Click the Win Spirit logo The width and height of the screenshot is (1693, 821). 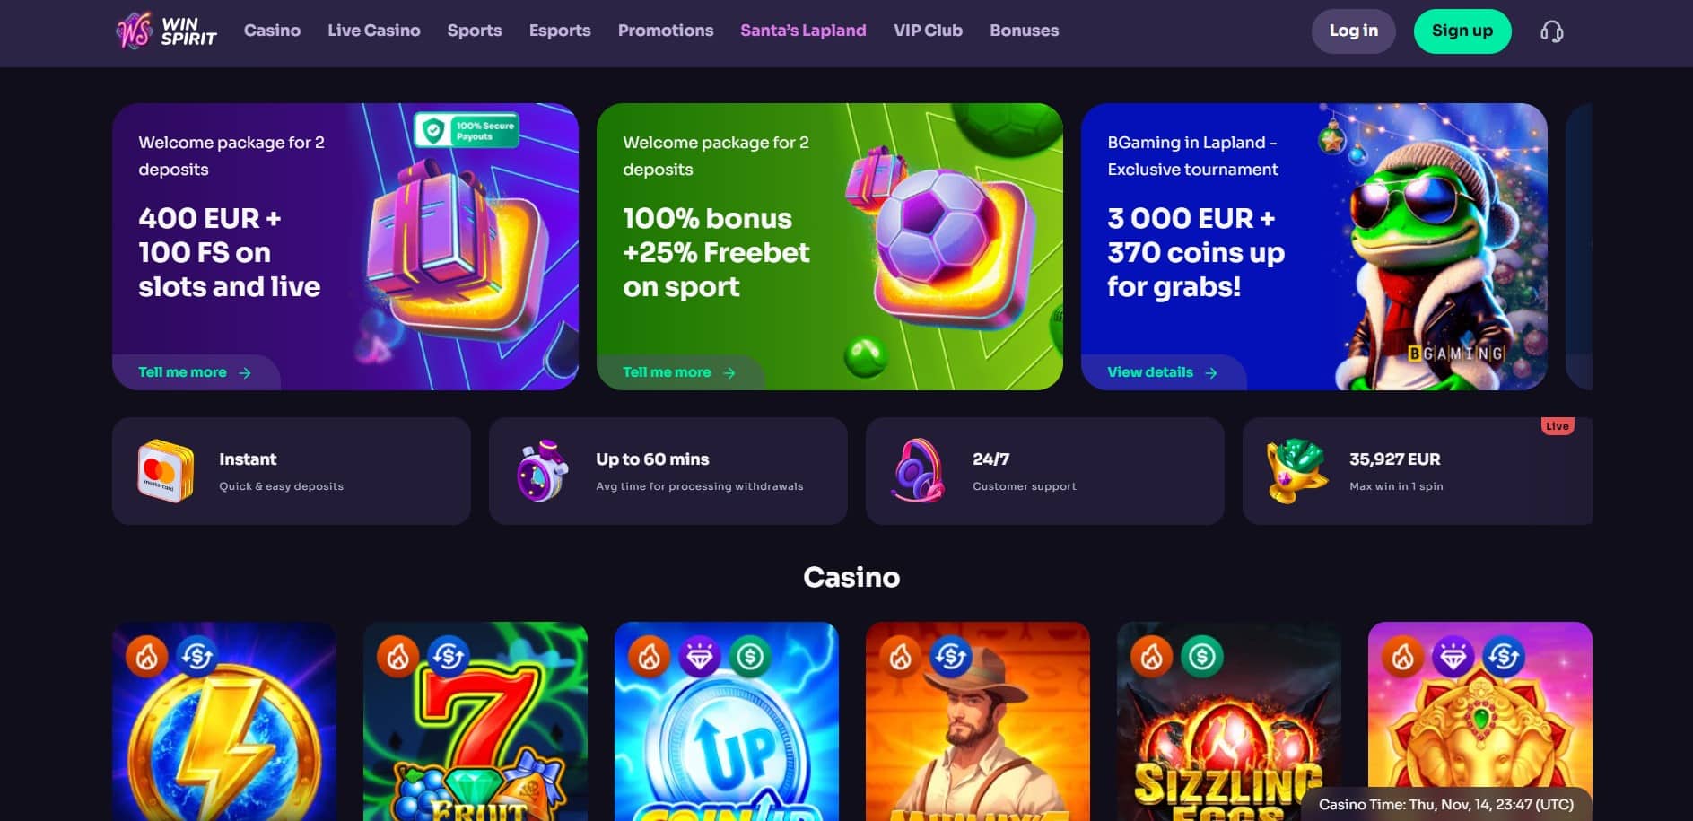coord(167,31)
